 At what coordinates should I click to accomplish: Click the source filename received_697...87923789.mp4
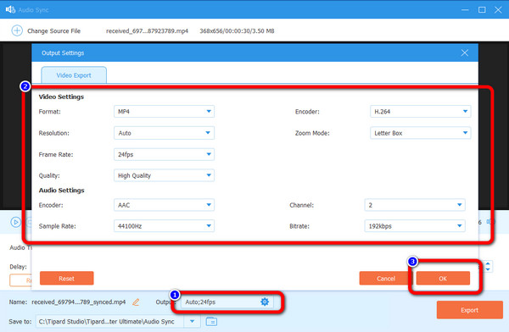147,30
